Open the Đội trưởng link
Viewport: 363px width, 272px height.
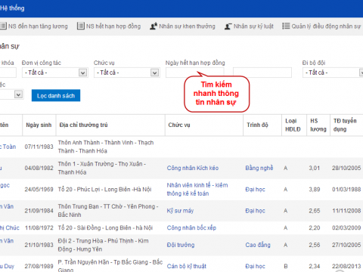click(x=181, y=245)
